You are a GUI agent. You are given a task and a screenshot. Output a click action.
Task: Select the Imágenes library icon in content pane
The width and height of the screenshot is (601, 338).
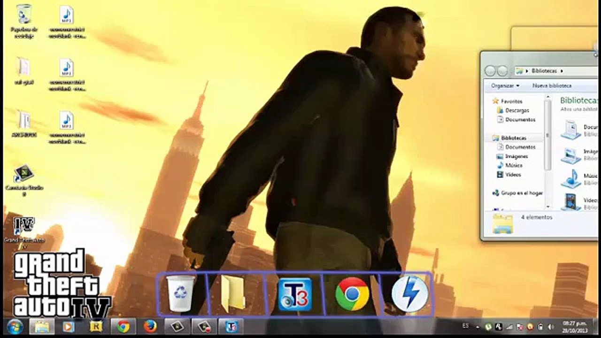[x=571, y=155]
